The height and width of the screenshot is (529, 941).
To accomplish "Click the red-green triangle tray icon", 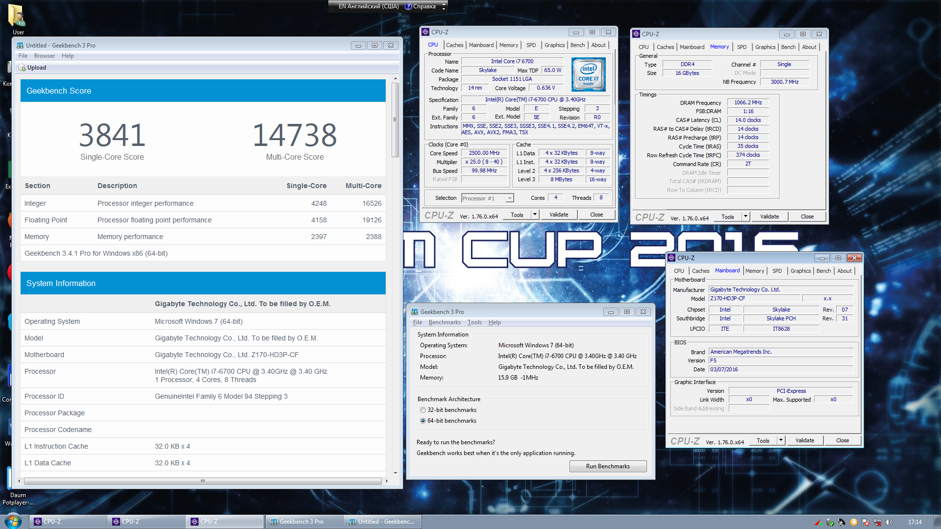I will pos(818,522).
